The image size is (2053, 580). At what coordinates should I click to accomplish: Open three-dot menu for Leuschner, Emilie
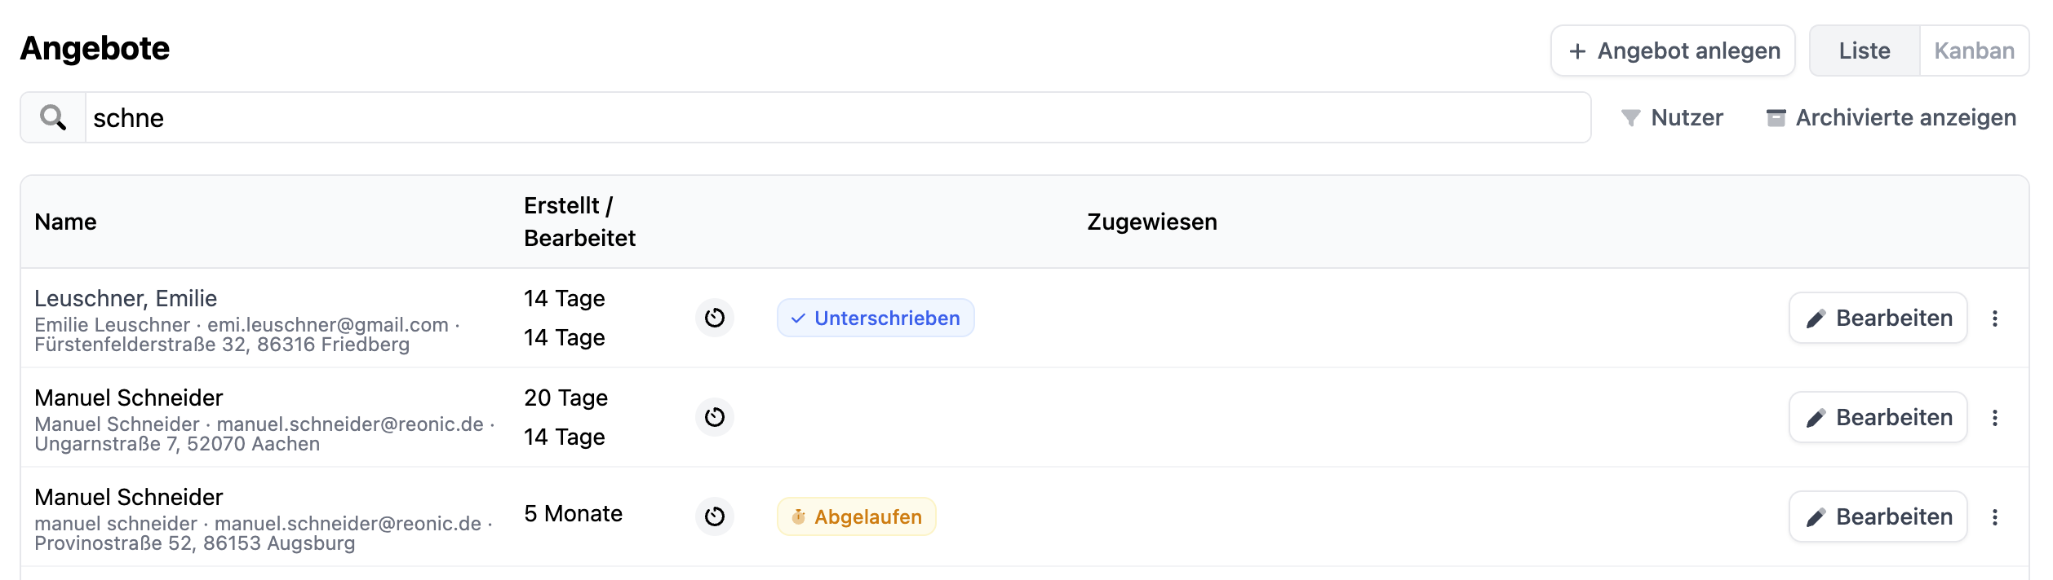click(x=1995, y=319)
